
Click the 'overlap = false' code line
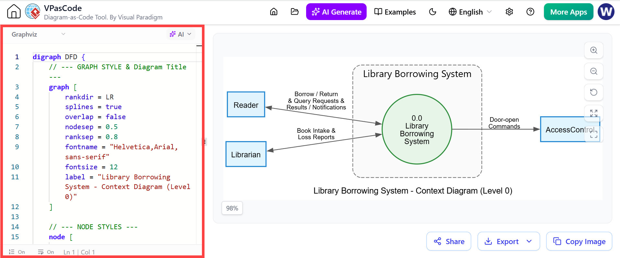[x=95, y=117]
